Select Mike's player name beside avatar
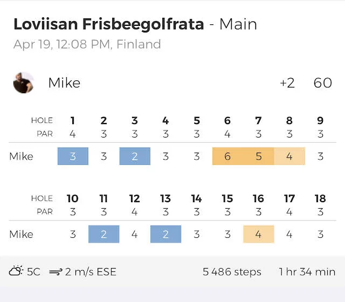 pyautogui.click(x=64, y=83)
